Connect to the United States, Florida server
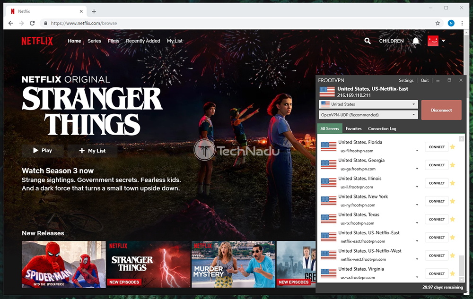The height and width of the screenshot is (299, 473). [437, 147]
